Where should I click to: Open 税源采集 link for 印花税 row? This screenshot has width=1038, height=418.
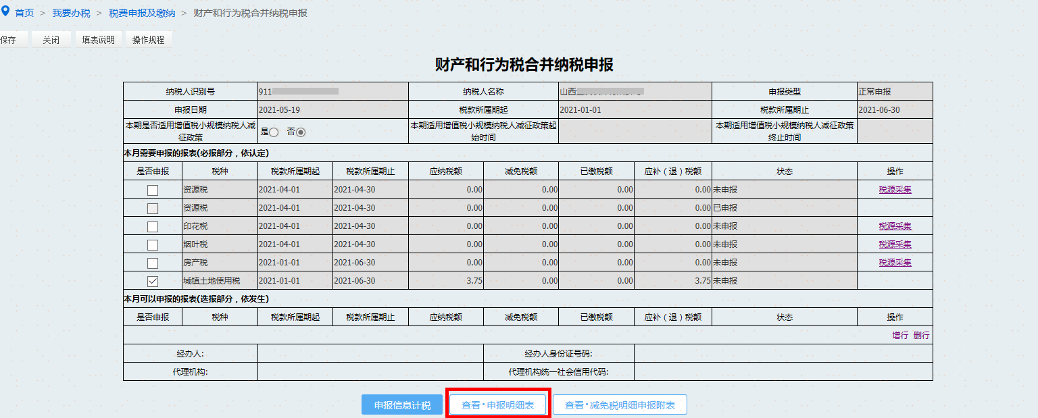[895, 226]
